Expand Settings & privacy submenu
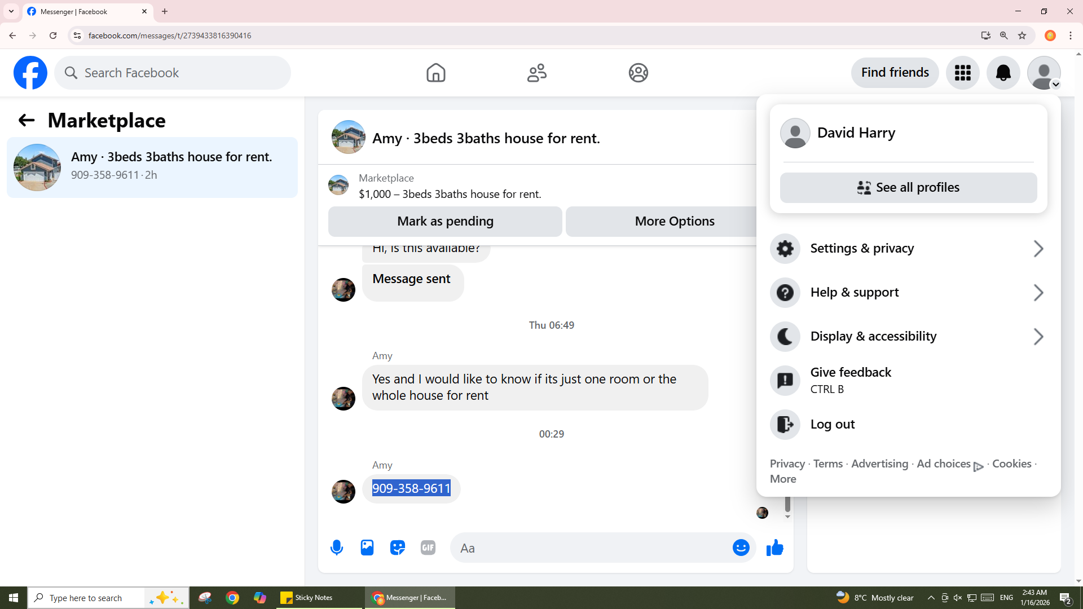Viewport: 1083px width, 609px height. coord(908,249)
